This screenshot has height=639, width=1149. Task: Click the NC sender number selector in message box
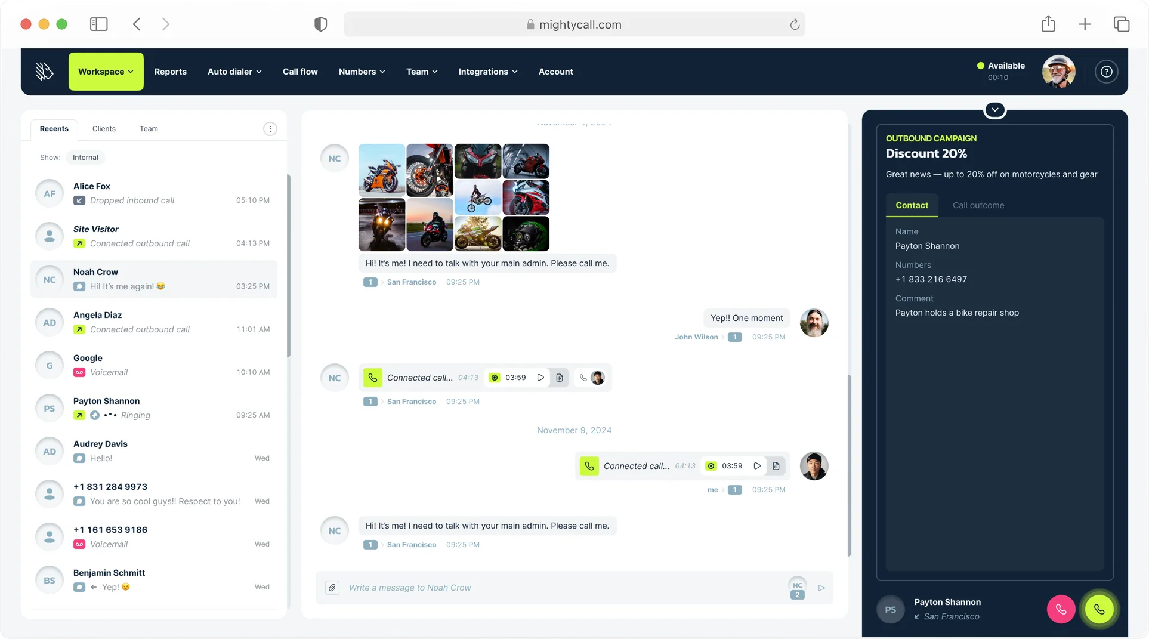(797, 588)
